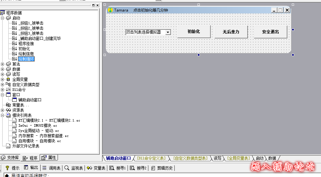Open the 调用表 tab
This screenshot has width=321, height=177.
click(x=52, y=168)
